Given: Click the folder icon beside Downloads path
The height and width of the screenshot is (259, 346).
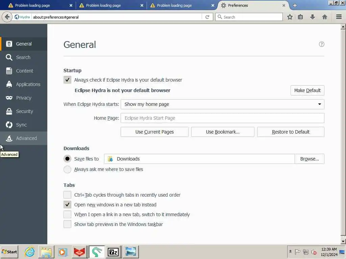Looking at the screenshot, I should pos(110,159).
